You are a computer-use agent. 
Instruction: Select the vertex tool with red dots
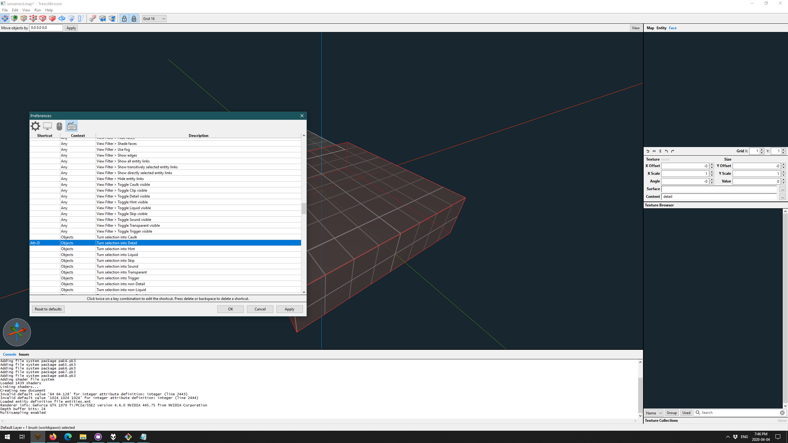pyautogui.click(x=33, y=18)
